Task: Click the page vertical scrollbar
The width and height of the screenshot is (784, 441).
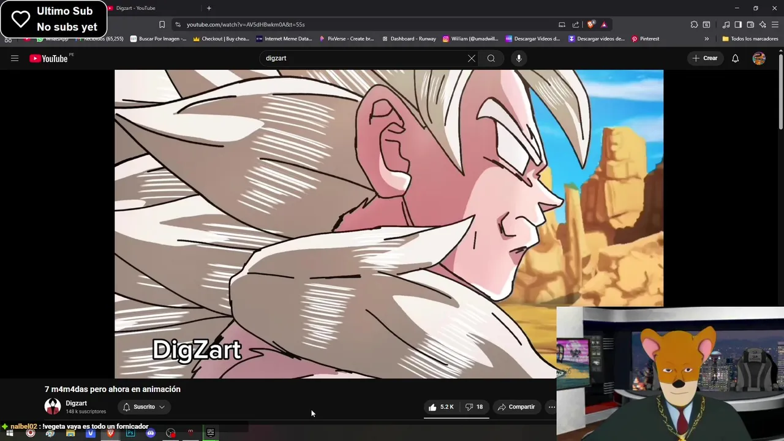Action: click(x=780, y=92)
